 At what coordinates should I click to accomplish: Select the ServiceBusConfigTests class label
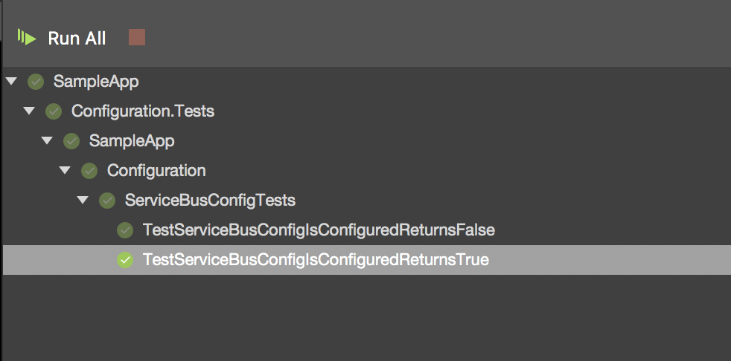click(210, 201)
